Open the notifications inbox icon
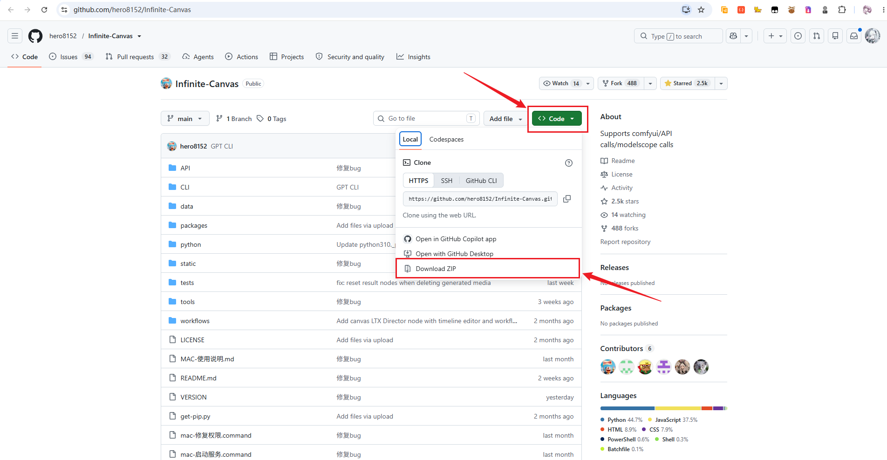 point(854,36)
